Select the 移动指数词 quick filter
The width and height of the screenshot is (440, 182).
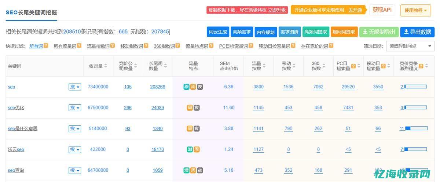pos(132,46)
